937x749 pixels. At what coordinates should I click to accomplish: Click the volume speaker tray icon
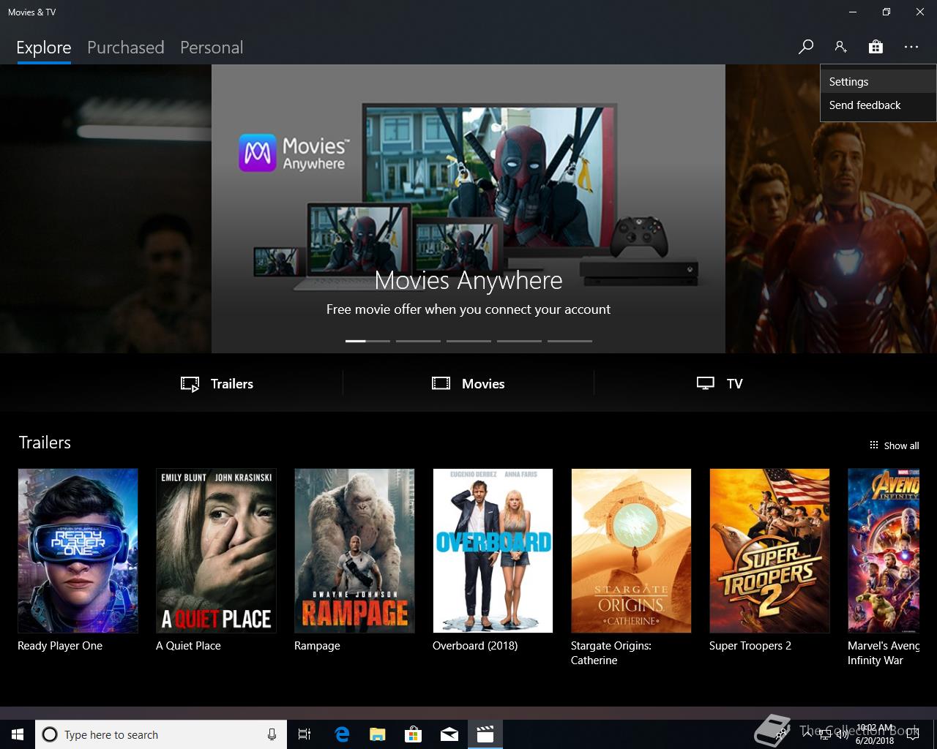click(x=843, y=734)
